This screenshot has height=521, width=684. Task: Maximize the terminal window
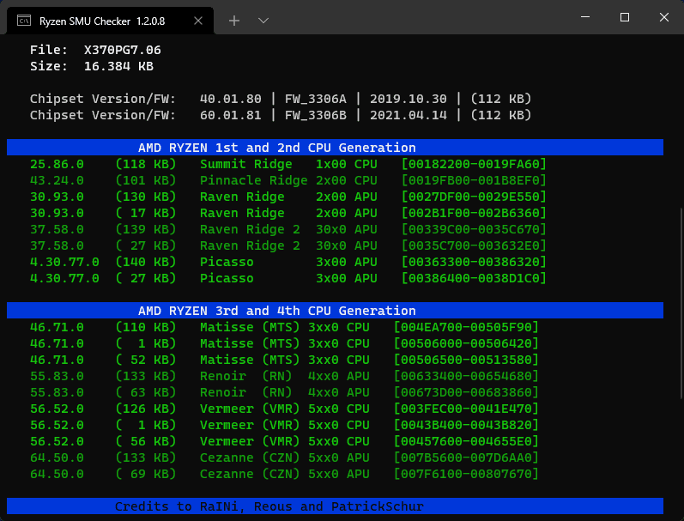pyautogui.click(x=625, y=17)
